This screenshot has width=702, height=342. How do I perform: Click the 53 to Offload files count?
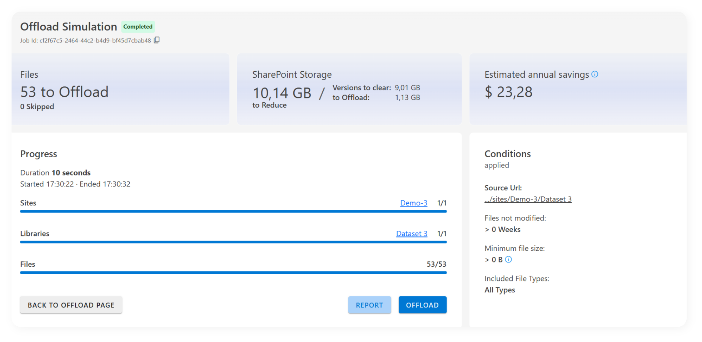tap(64, 92)
